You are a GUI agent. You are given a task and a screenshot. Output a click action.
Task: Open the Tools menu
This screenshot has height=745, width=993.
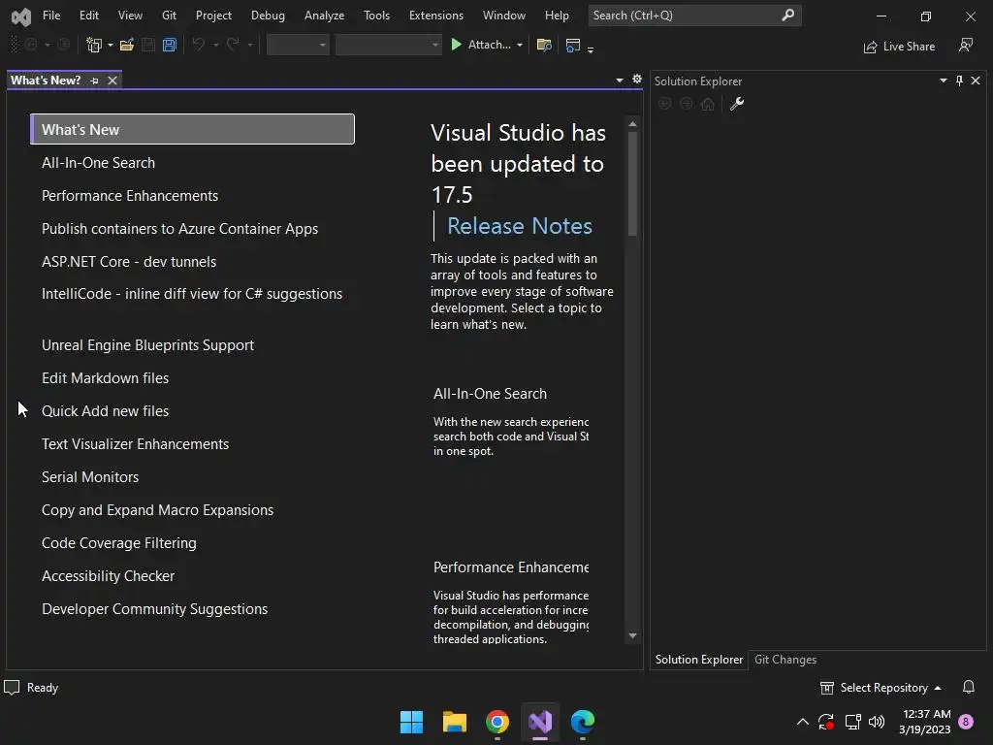(x=377, y=16)
